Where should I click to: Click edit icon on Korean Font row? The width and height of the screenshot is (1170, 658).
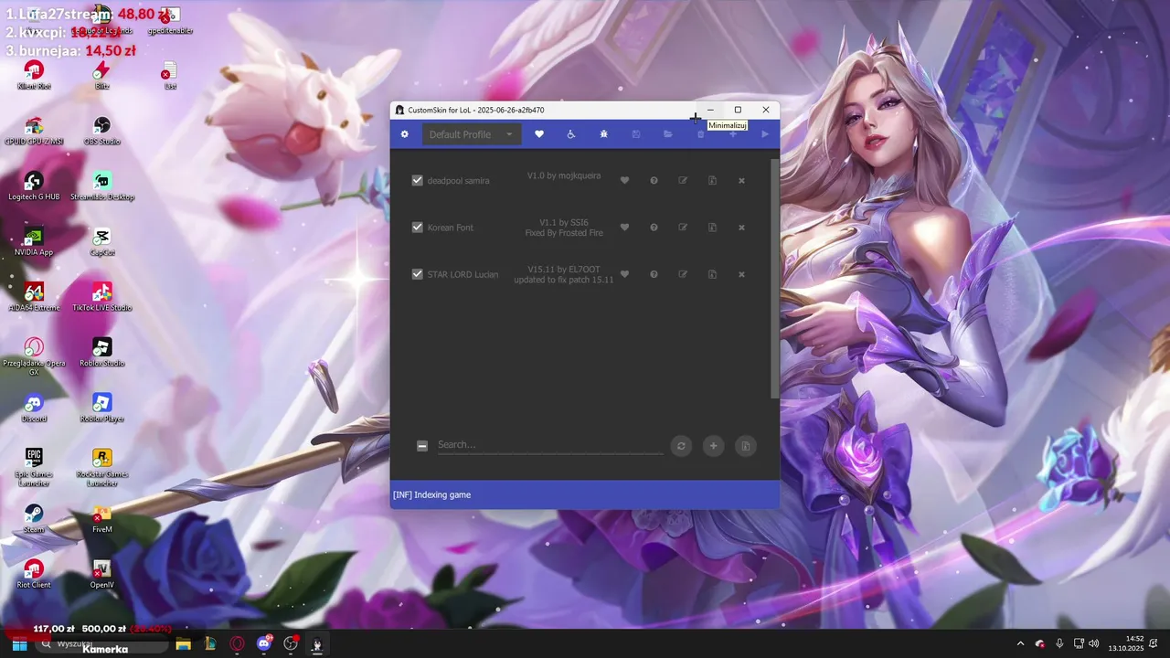click(683, 228)
